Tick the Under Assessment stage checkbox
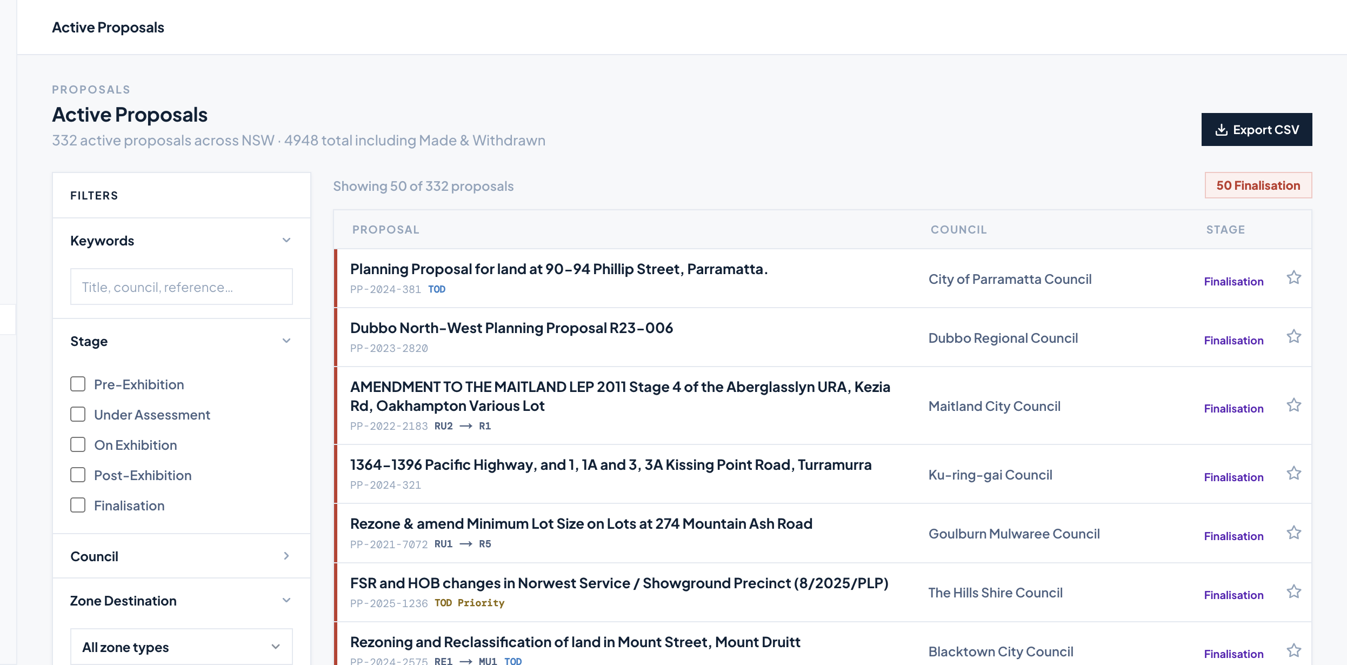 (x=78, y=414)
